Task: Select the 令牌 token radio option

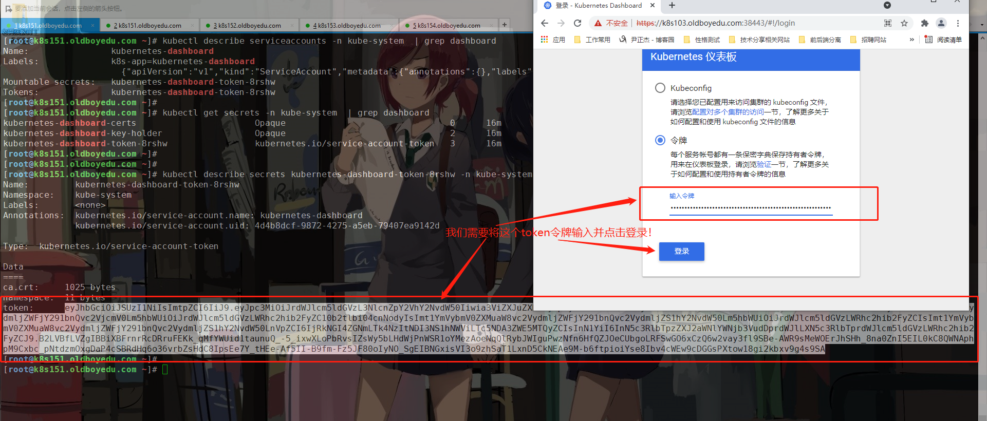Action: pos(660,140)
